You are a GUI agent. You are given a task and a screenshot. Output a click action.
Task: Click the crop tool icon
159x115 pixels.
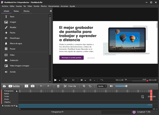point(84,86)
